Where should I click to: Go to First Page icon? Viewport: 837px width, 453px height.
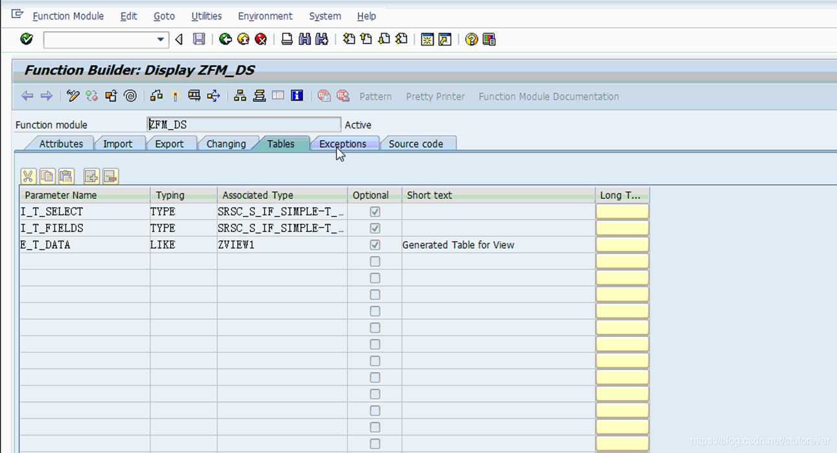[x=349, y=40]
